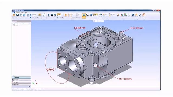
Task: Click the Zoom tool in Manipulate group
Action: pyautogui.click(x=59, y=16)
